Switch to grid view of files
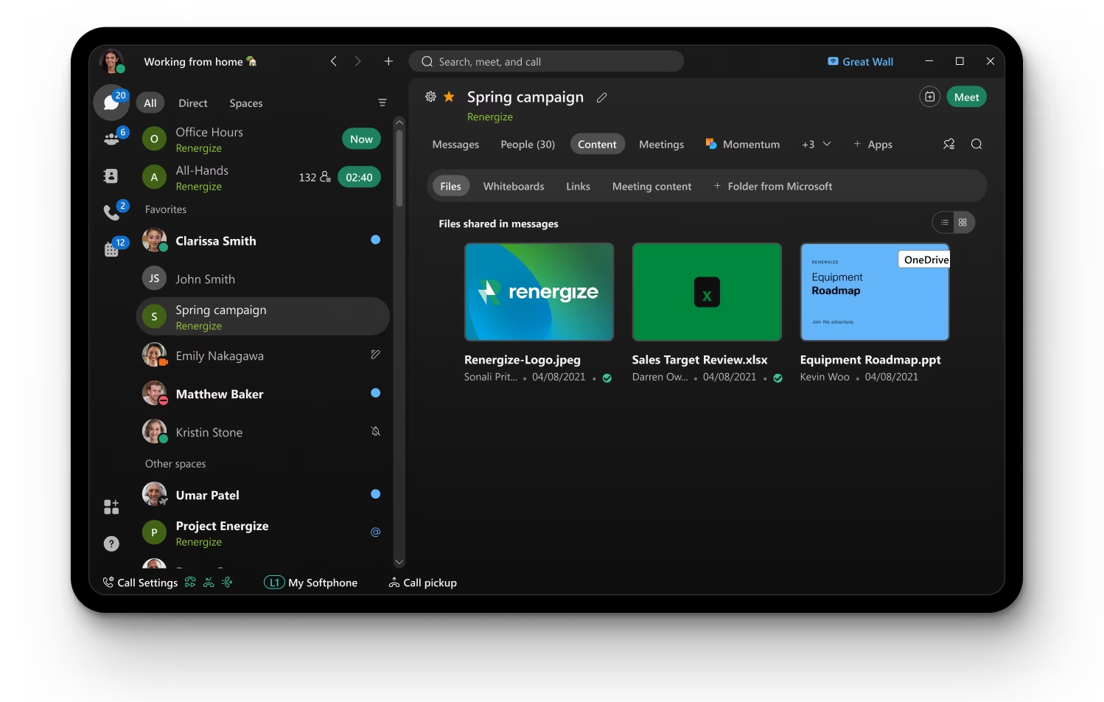The width and height of the screenshot is (1104, 702). [x=963, y=222]
